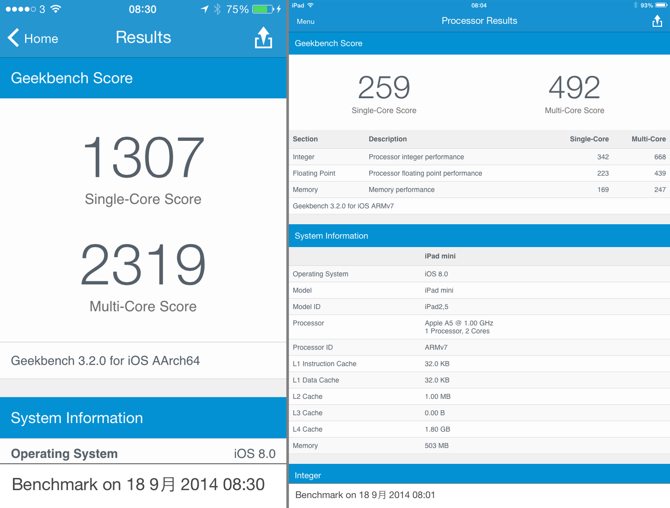The width and height of the screenshot is (670, 508).
Task: Select the Integer row in score table
Action: pyautogui.click(x=479, y=157)
